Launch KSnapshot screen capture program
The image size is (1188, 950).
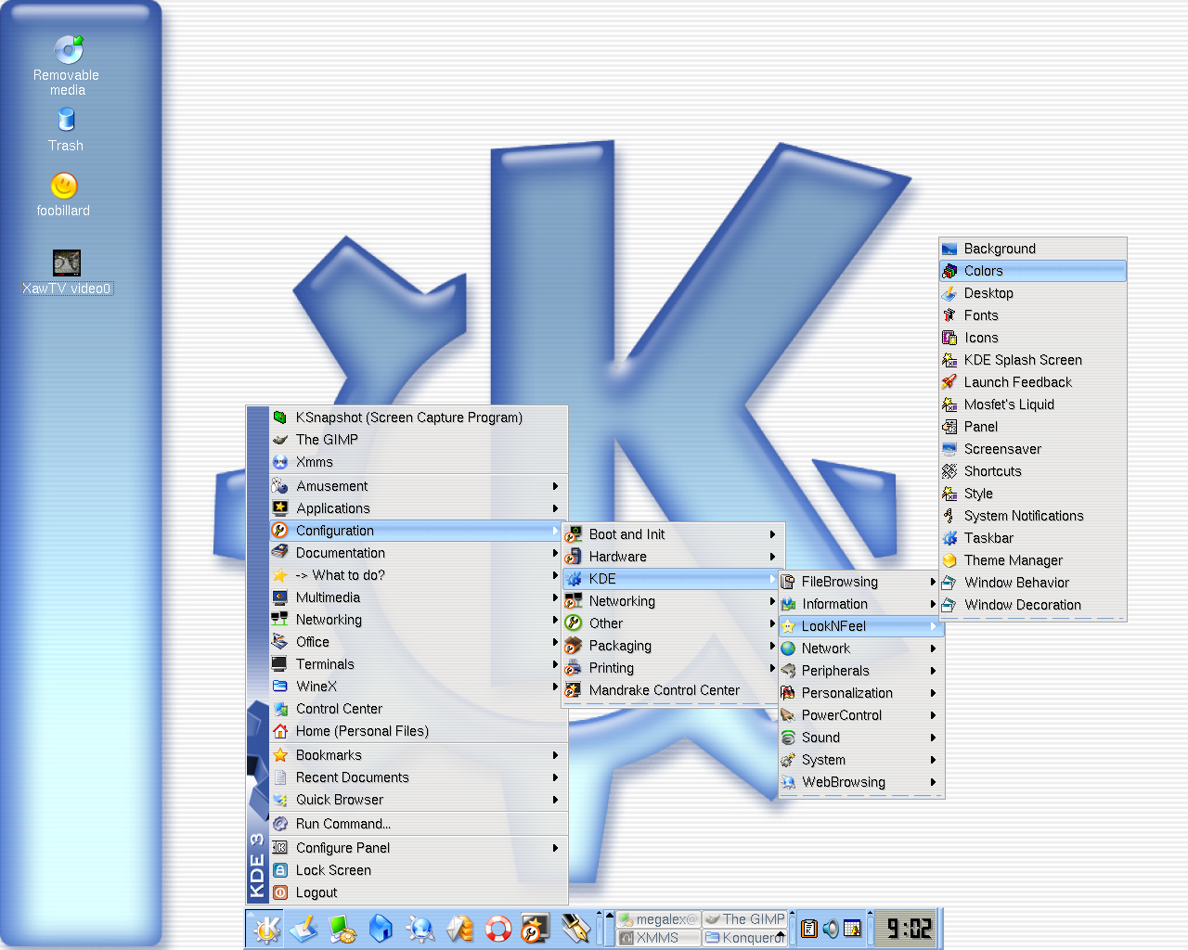tap(418, 417)
